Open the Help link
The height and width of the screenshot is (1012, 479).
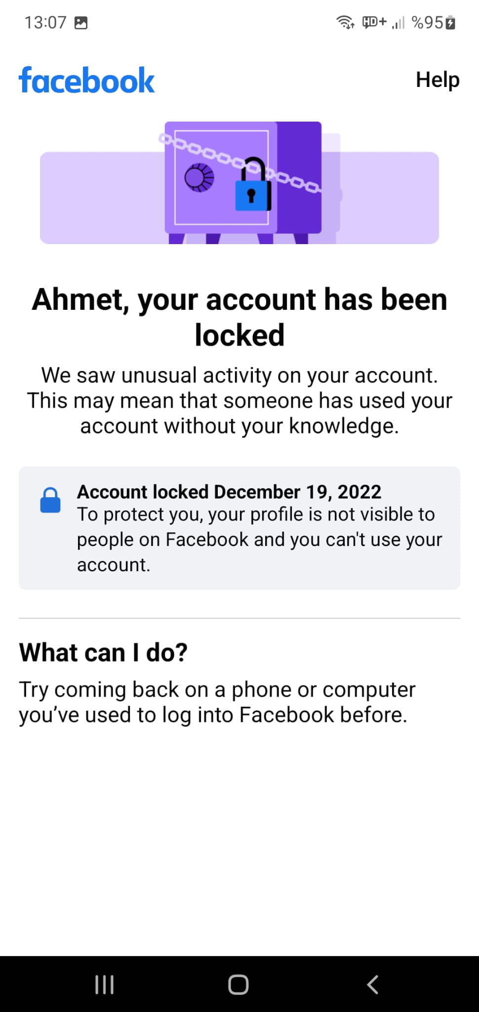[x=437, y=80]
